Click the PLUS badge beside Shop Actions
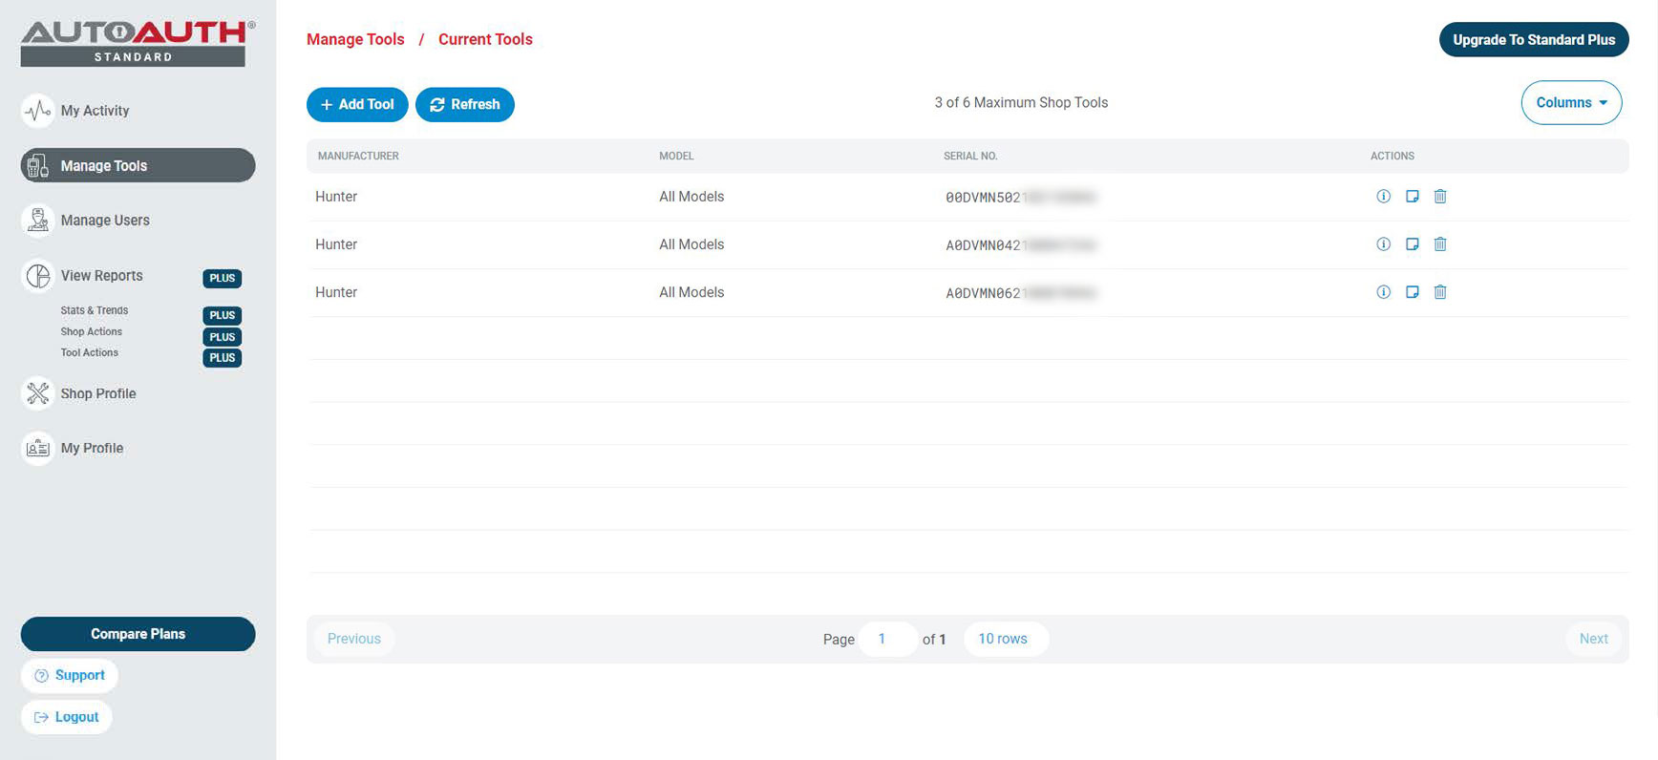The image size is (1658, 760). 222,337
